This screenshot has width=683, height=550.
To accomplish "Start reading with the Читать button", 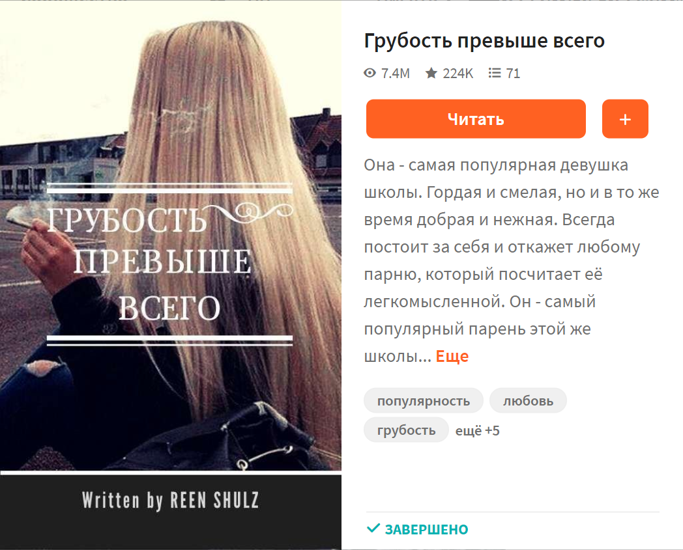I will click(476, 119).
